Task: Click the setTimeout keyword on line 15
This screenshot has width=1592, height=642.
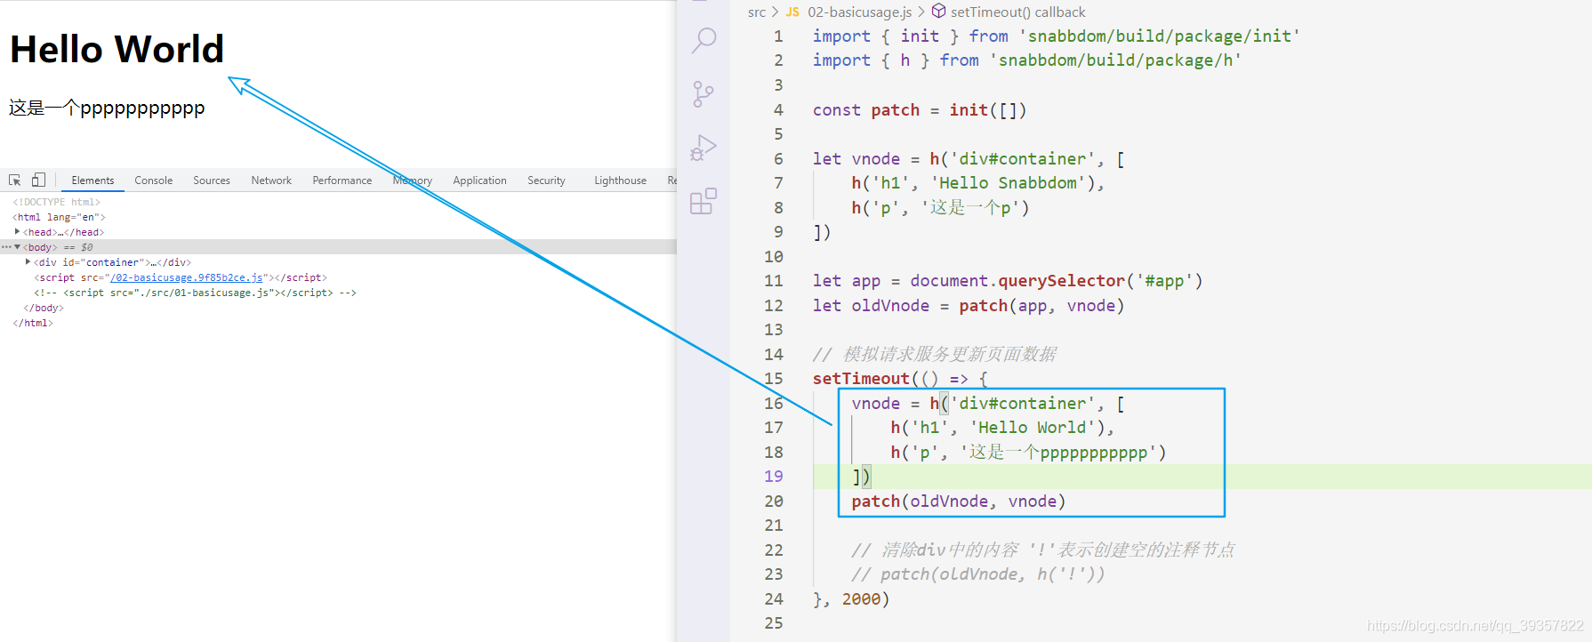Action: point(861,379)
